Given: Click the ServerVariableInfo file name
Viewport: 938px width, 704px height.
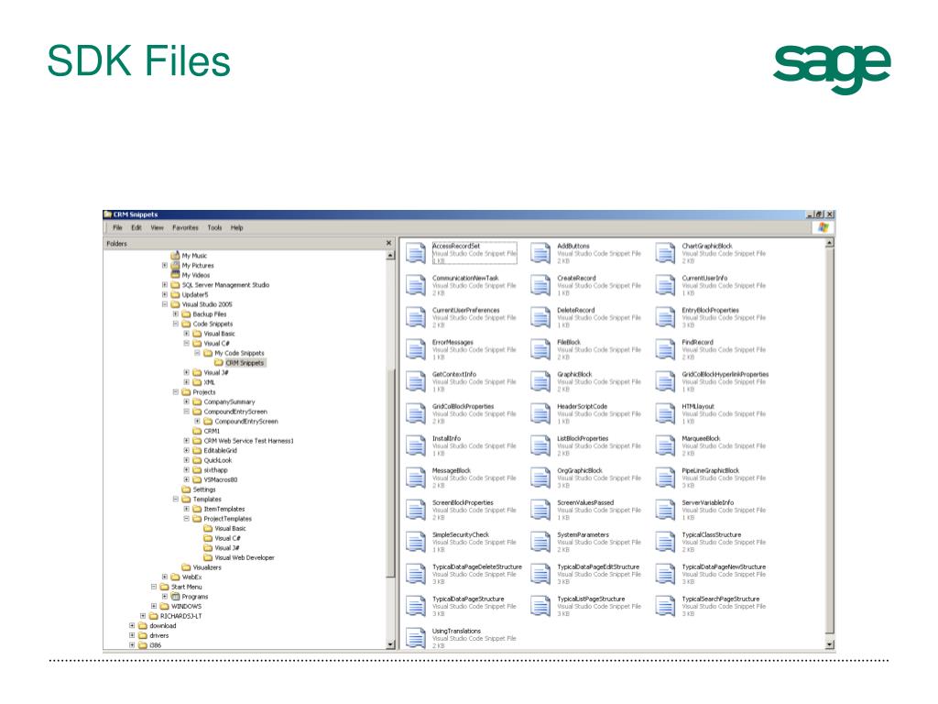Looking at the screenshot, I should (708, 503).
